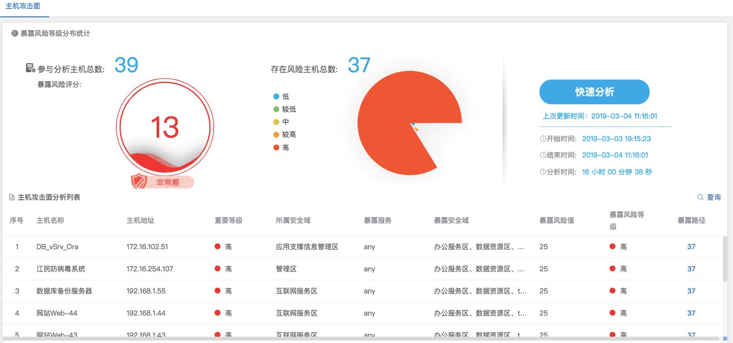Click IP address 172.16.254.107

coord(150,269)
